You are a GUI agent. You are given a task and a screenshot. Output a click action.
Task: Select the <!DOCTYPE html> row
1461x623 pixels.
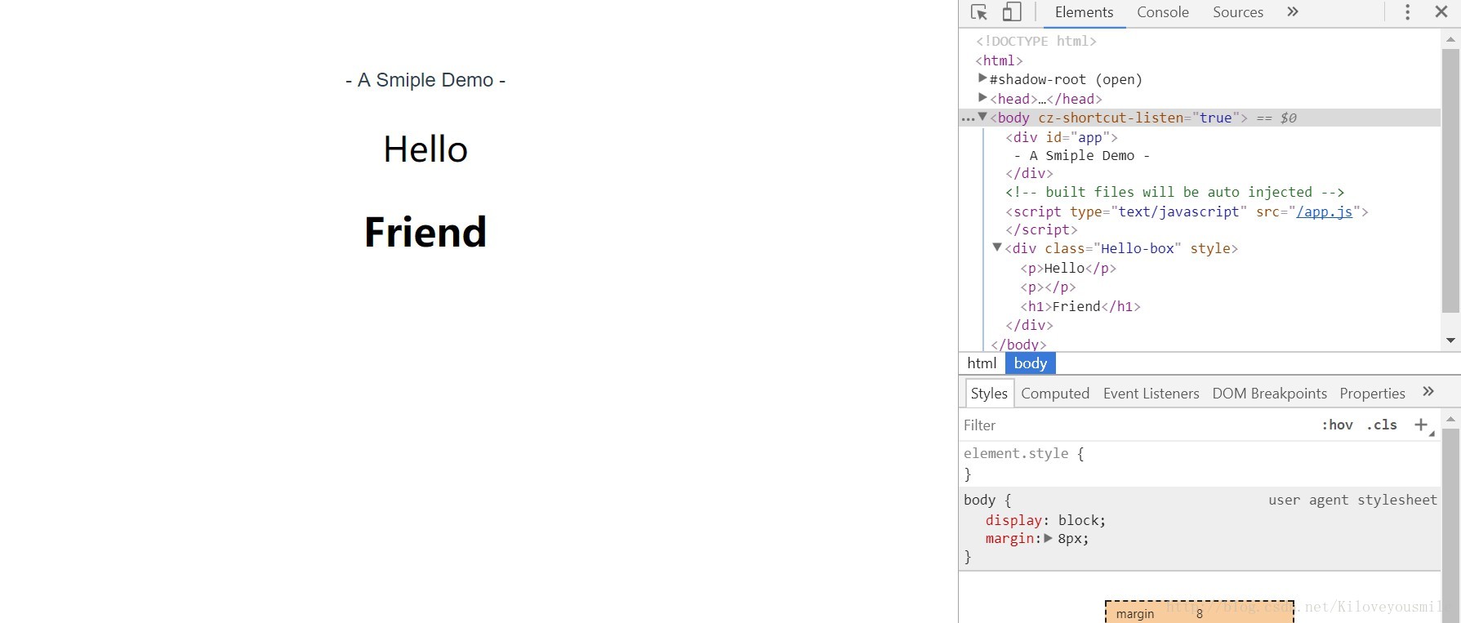pyautogui.click(x=1036, y=41)
